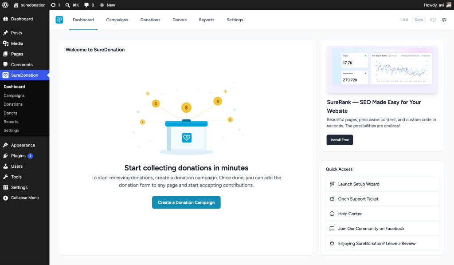Click the info icon beside Help Center
The image size is (454, 265).
[x=332, y=214]
